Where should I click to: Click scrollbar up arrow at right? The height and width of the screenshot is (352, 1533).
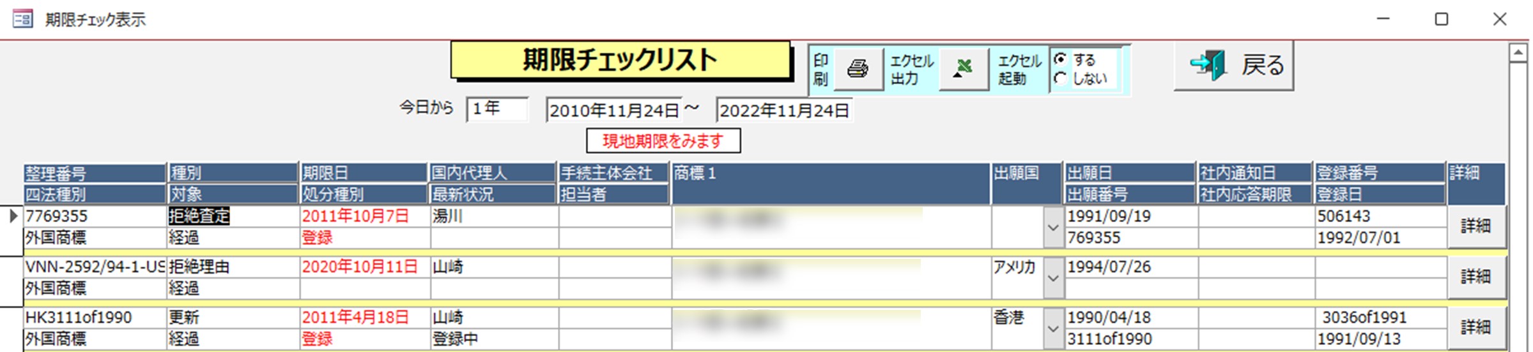(x=1518, y=54)
